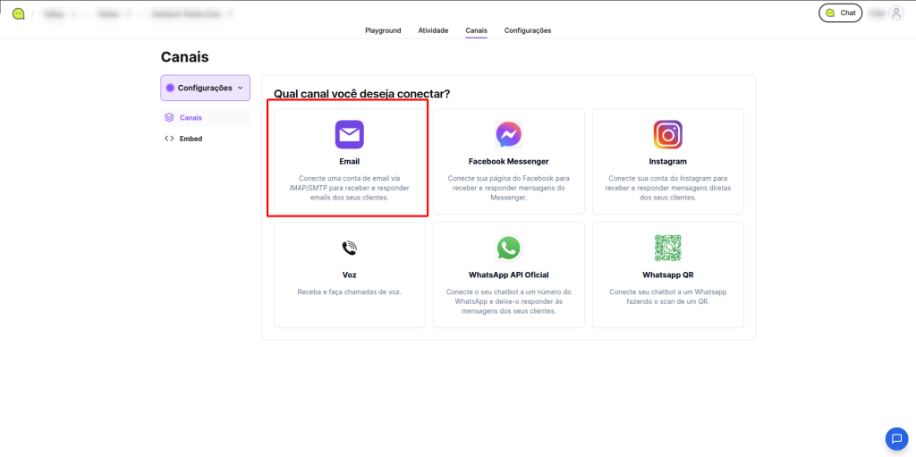Select the Facebook Messenger logo icon
This screenshot has width=916, height=457.
click(x=509, y=134)
